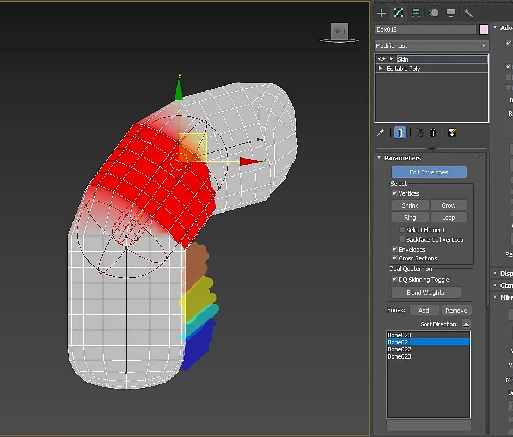Screen dimensions: 513x437
Task: Toggle Show End Result icon
Action: click(400, 132)
